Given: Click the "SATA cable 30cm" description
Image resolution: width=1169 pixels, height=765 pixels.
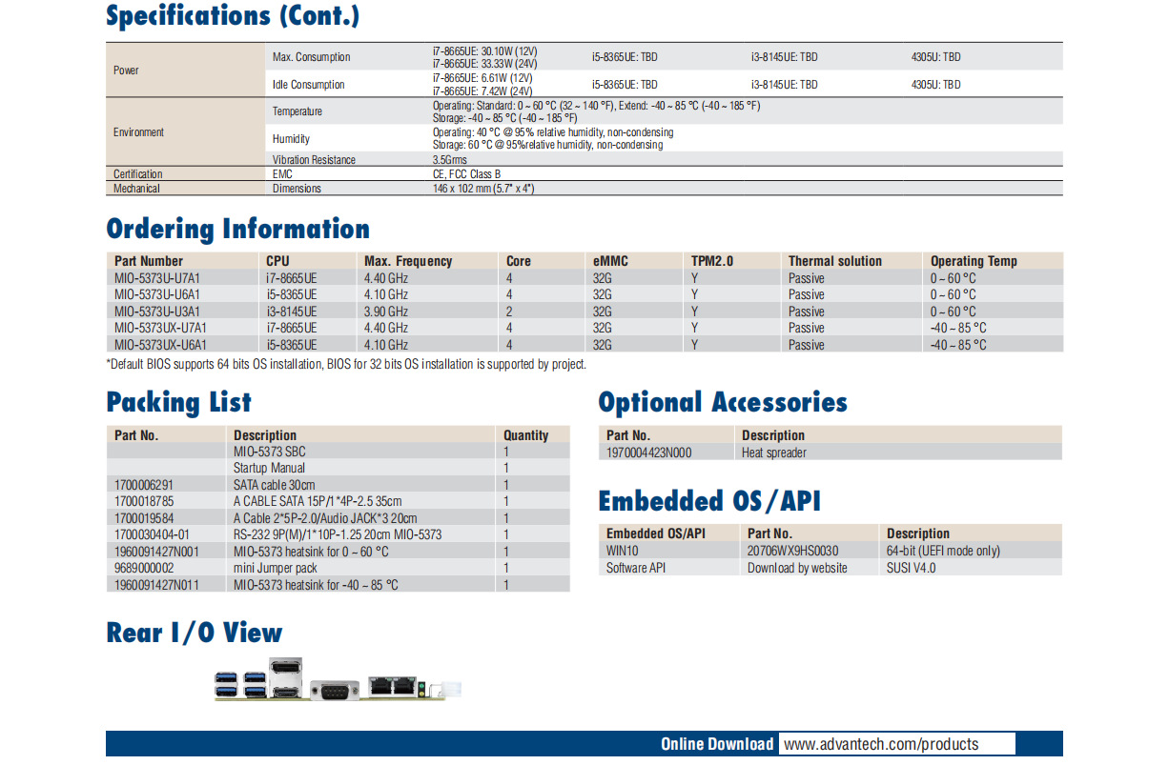Looking at the screenshot, I should [x=275, y=485].
